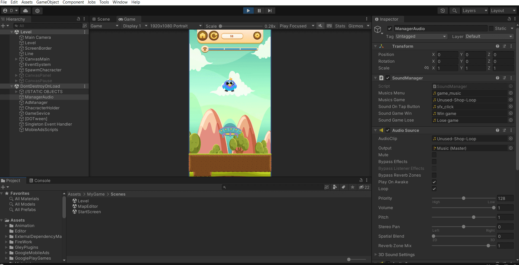Select Main Camera in Hierarchy
This screenshot has width=519, height=265.
(38, 37)
